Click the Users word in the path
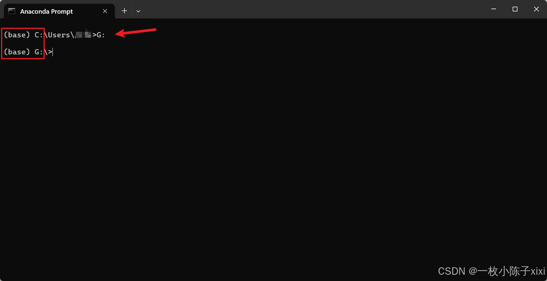This screenshot has height=281, width=547. click(x=59, y=35)
